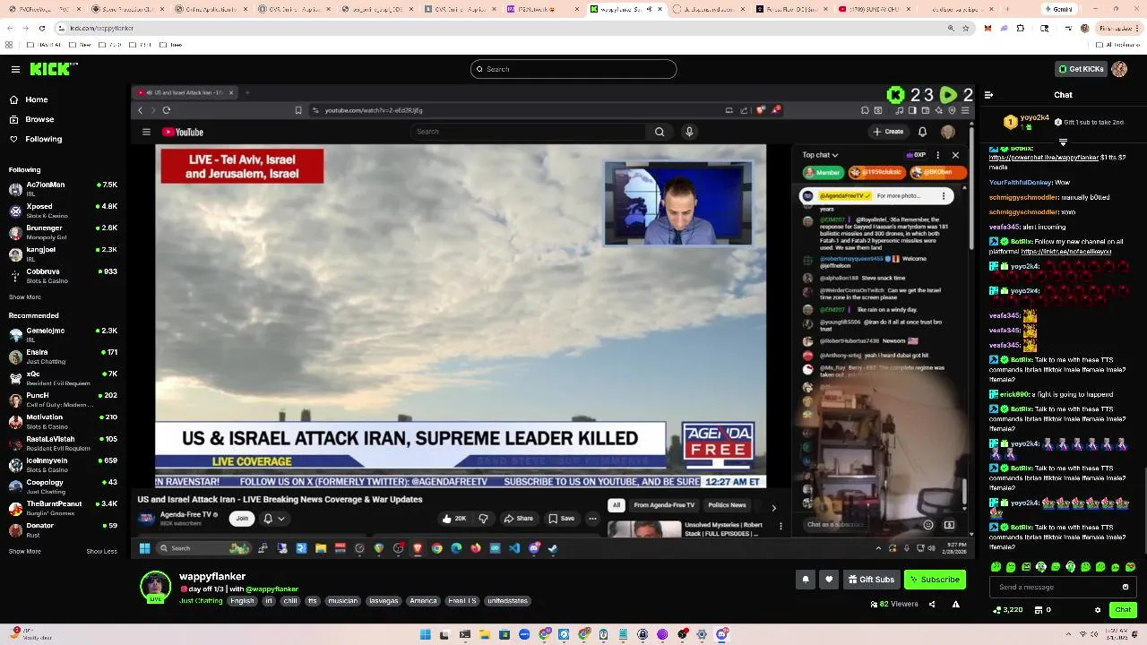
Task: Click the follow heart button
Action: [x=829, y=580]
